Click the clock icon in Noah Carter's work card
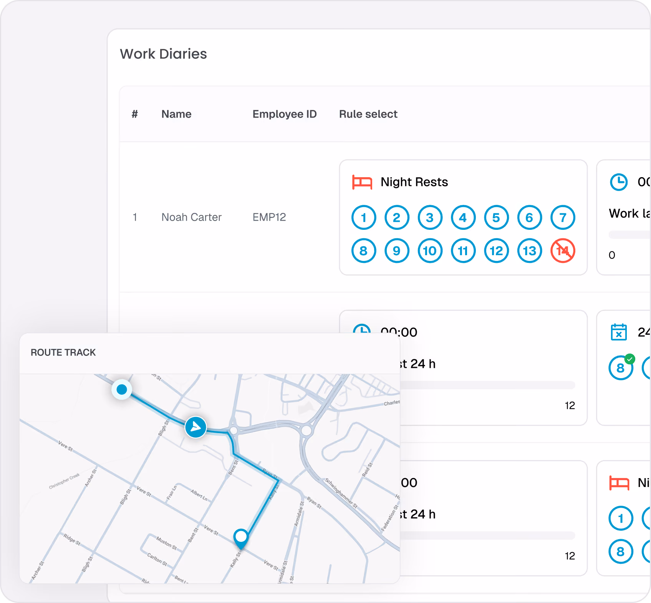Image resolution: width=651 pixels, height=603 pixels. point(619,182)
